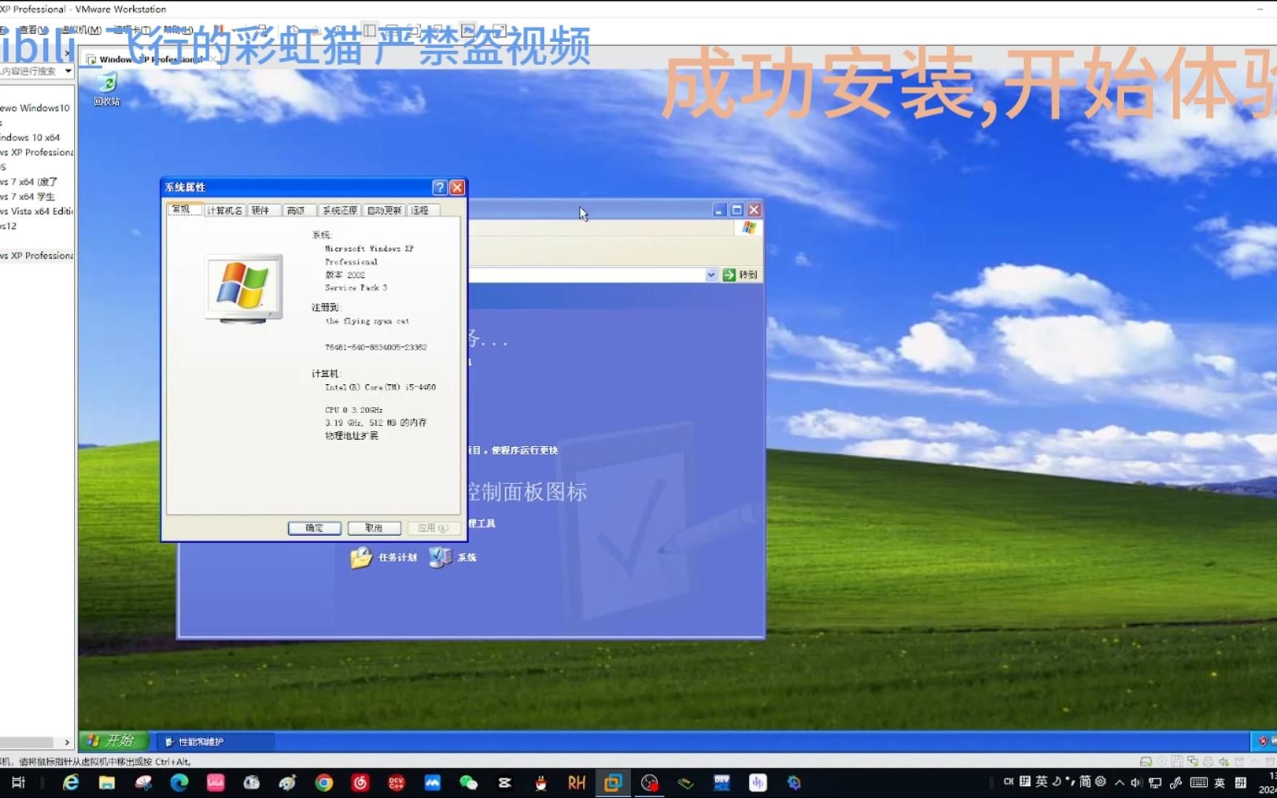Switch to 性能和维护 XP taskbar button
This screenshot has width=1277, height=798.
click(x=214, y=742)
